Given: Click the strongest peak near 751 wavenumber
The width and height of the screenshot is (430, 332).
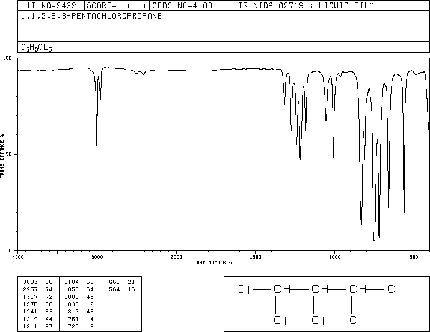Looking at the screenshot, I should [x=374, y=239].
